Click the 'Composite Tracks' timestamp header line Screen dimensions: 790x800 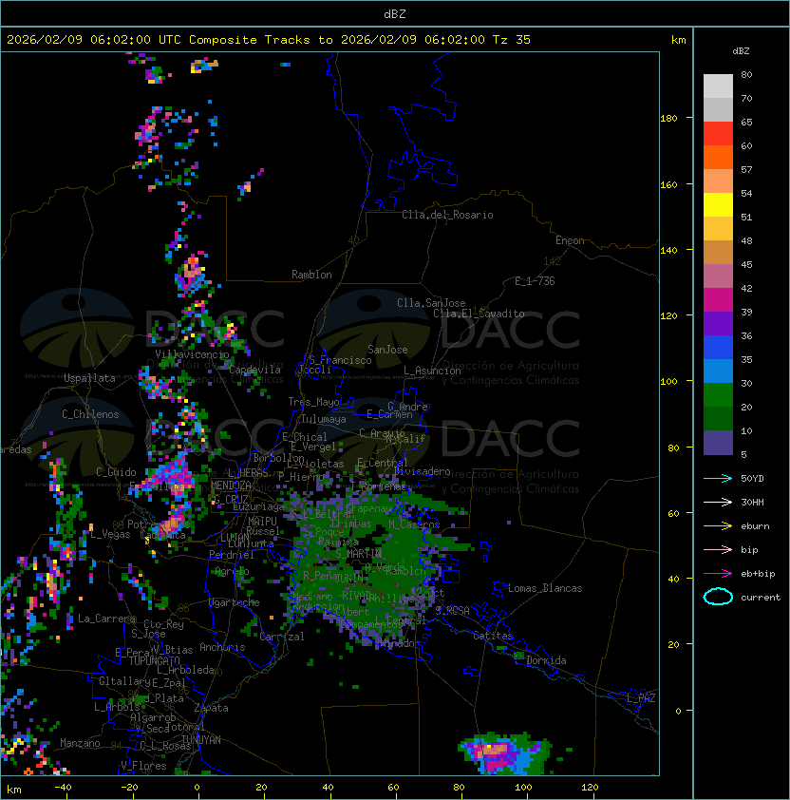point(269,40)
